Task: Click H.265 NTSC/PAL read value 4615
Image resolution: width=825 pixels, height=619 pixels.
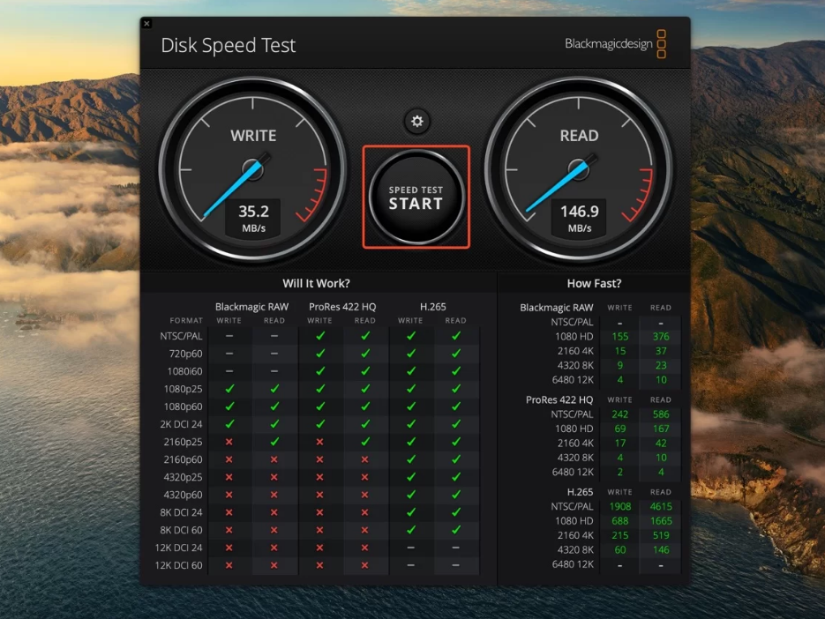Action: tap(661, 506)
